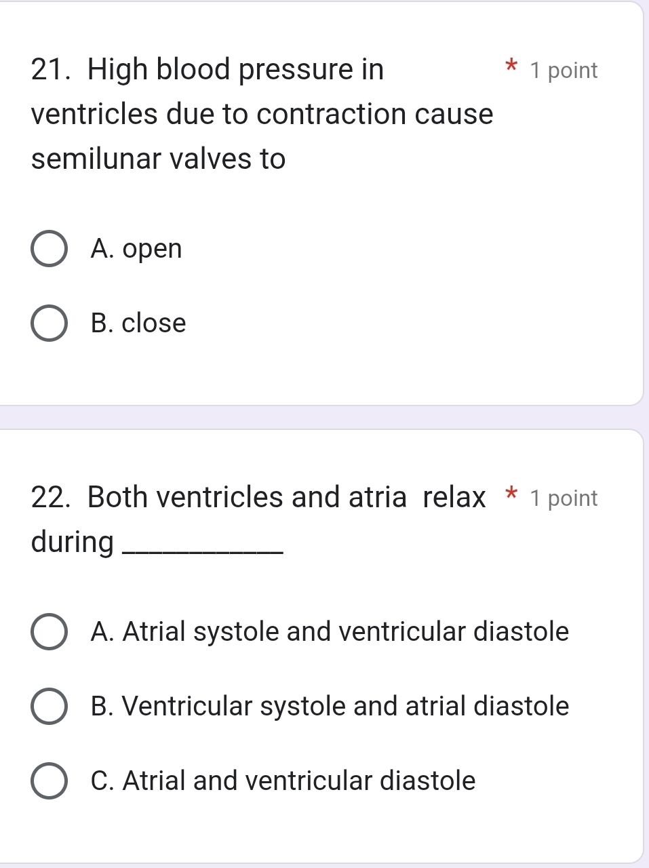Click the 1 point label on question 21
649x868 pixels.
tap(564, 69)
